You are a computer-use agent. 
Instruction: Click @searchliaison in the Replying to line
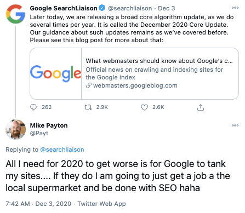point(62,149)
